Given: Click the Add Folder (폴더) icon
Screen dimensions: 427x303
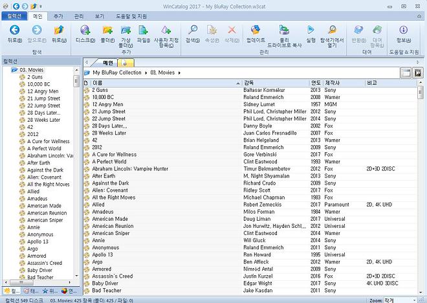Looking at the screenshot, I should (x=107, y=30).
